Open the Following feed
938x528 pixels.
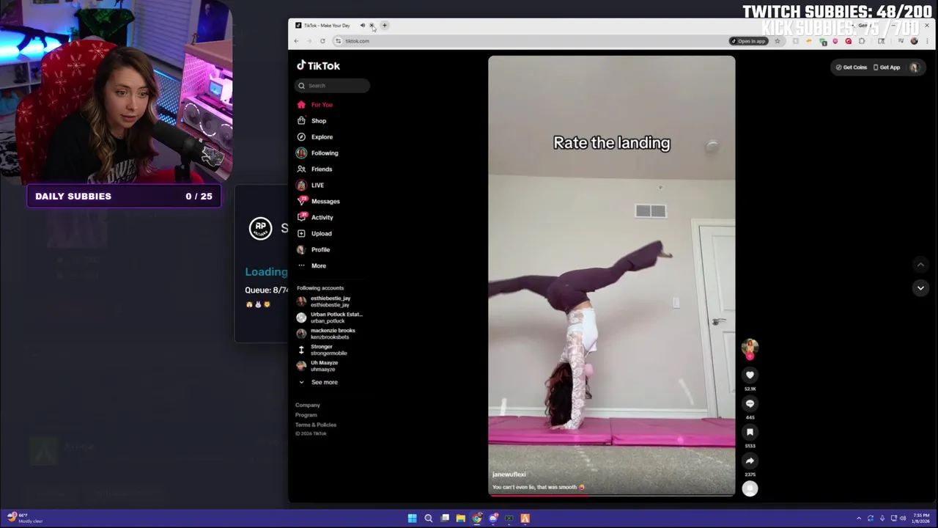point(318,153)
